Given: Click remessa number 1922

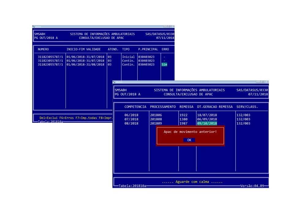Looking at the screenshot, I should (183, 115).
